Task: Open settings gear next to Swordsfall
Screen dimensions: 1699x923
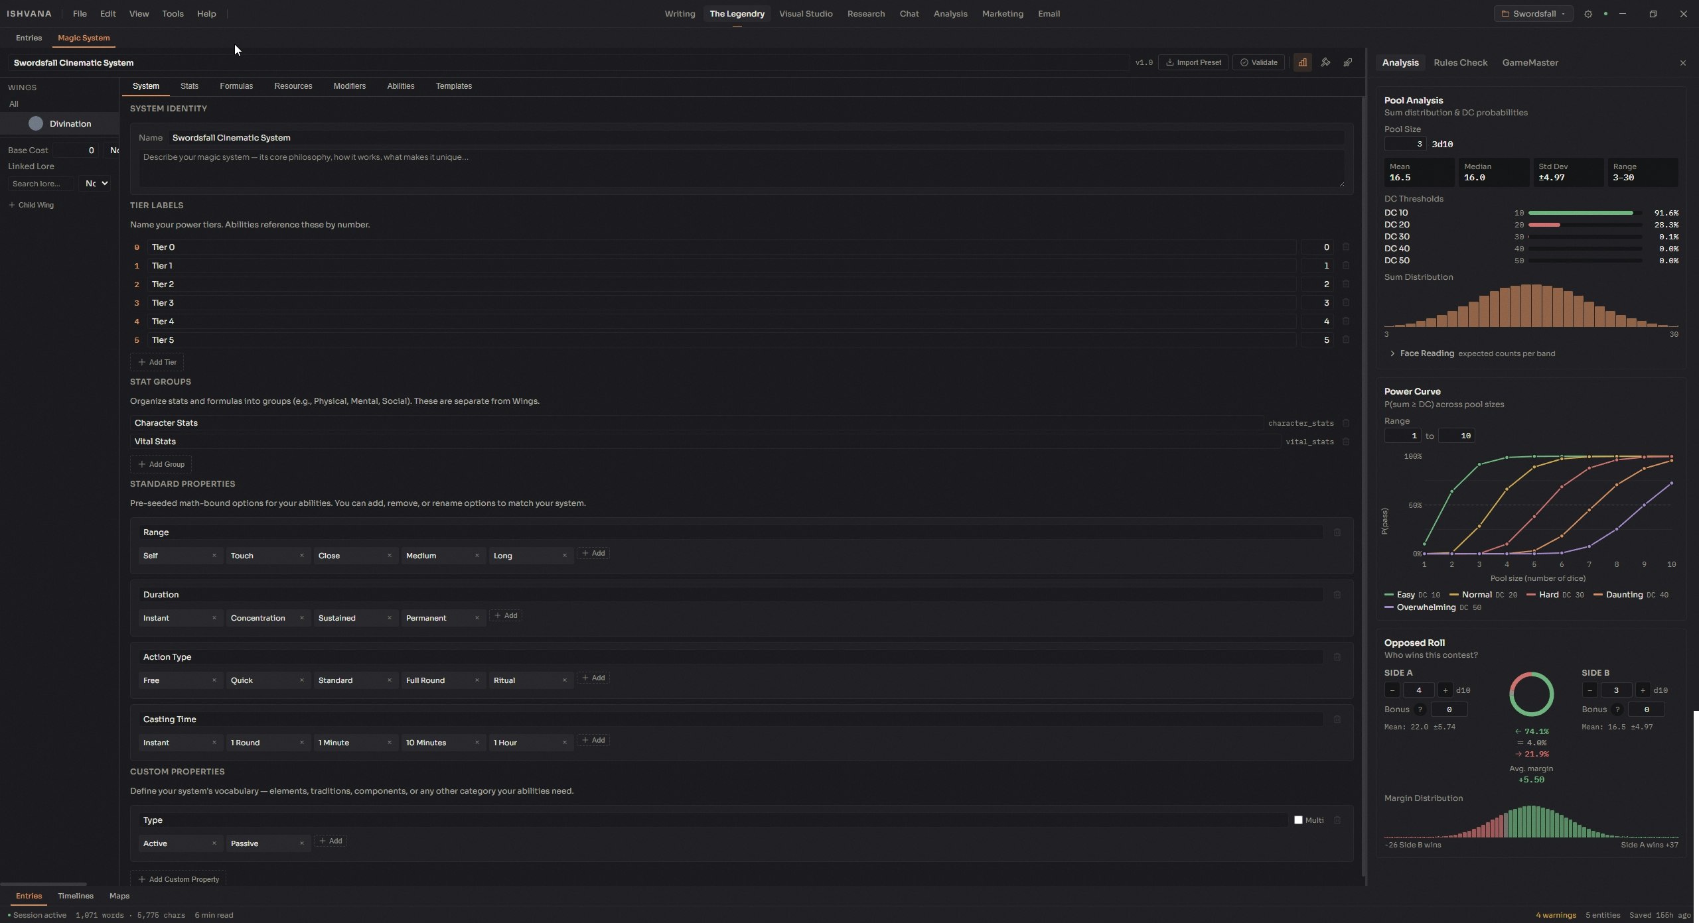Action: pos(1588,14)
